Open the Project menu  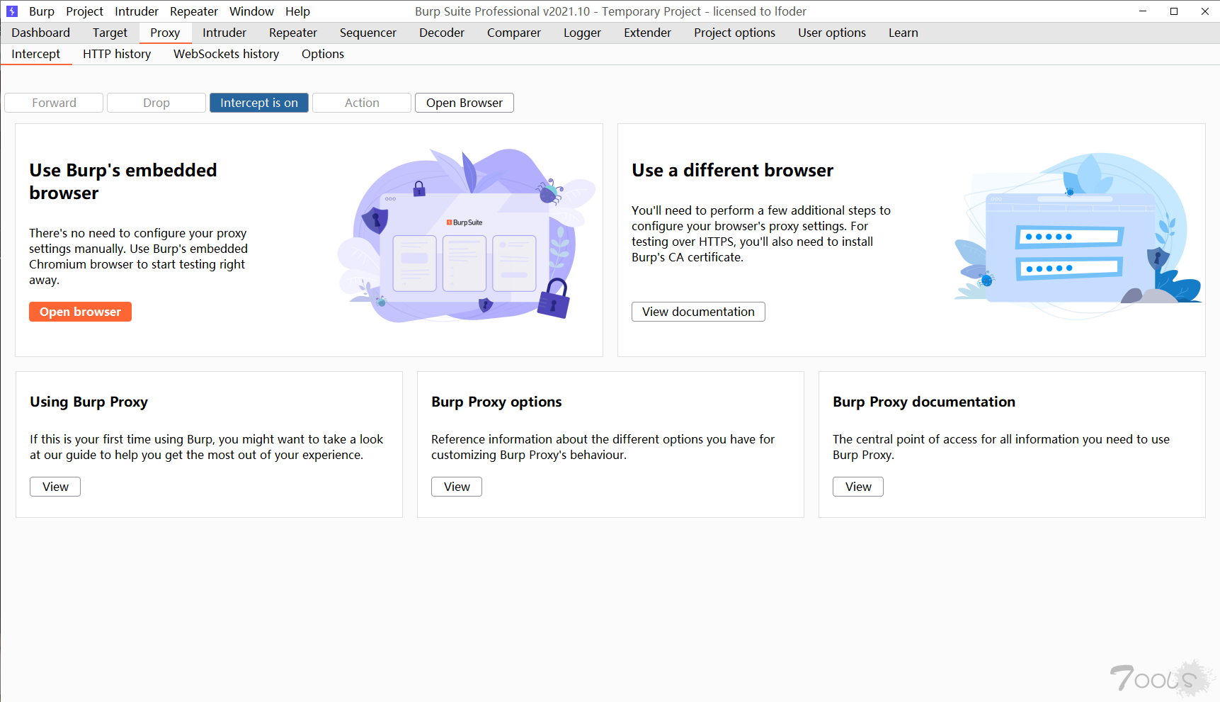click(x=84, y=11)
